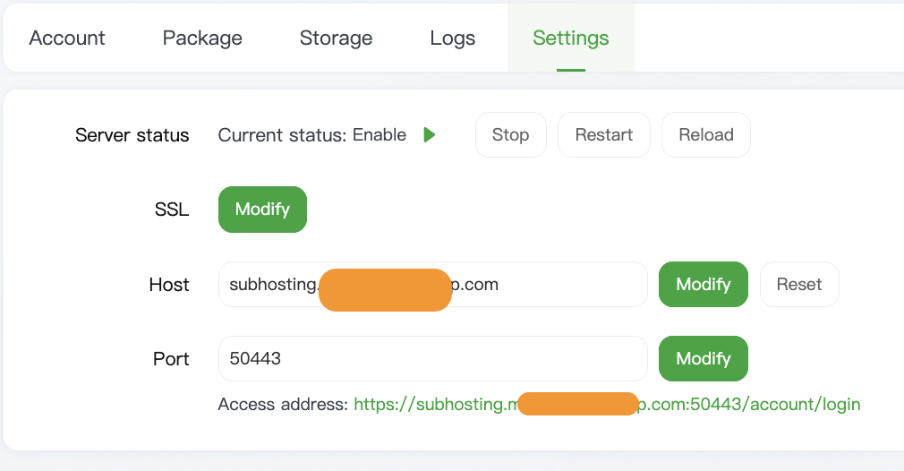Image resolution: width=904 pixels, height=471 pixels.
Task: Open the Account tab
Action: click(67, 38)
